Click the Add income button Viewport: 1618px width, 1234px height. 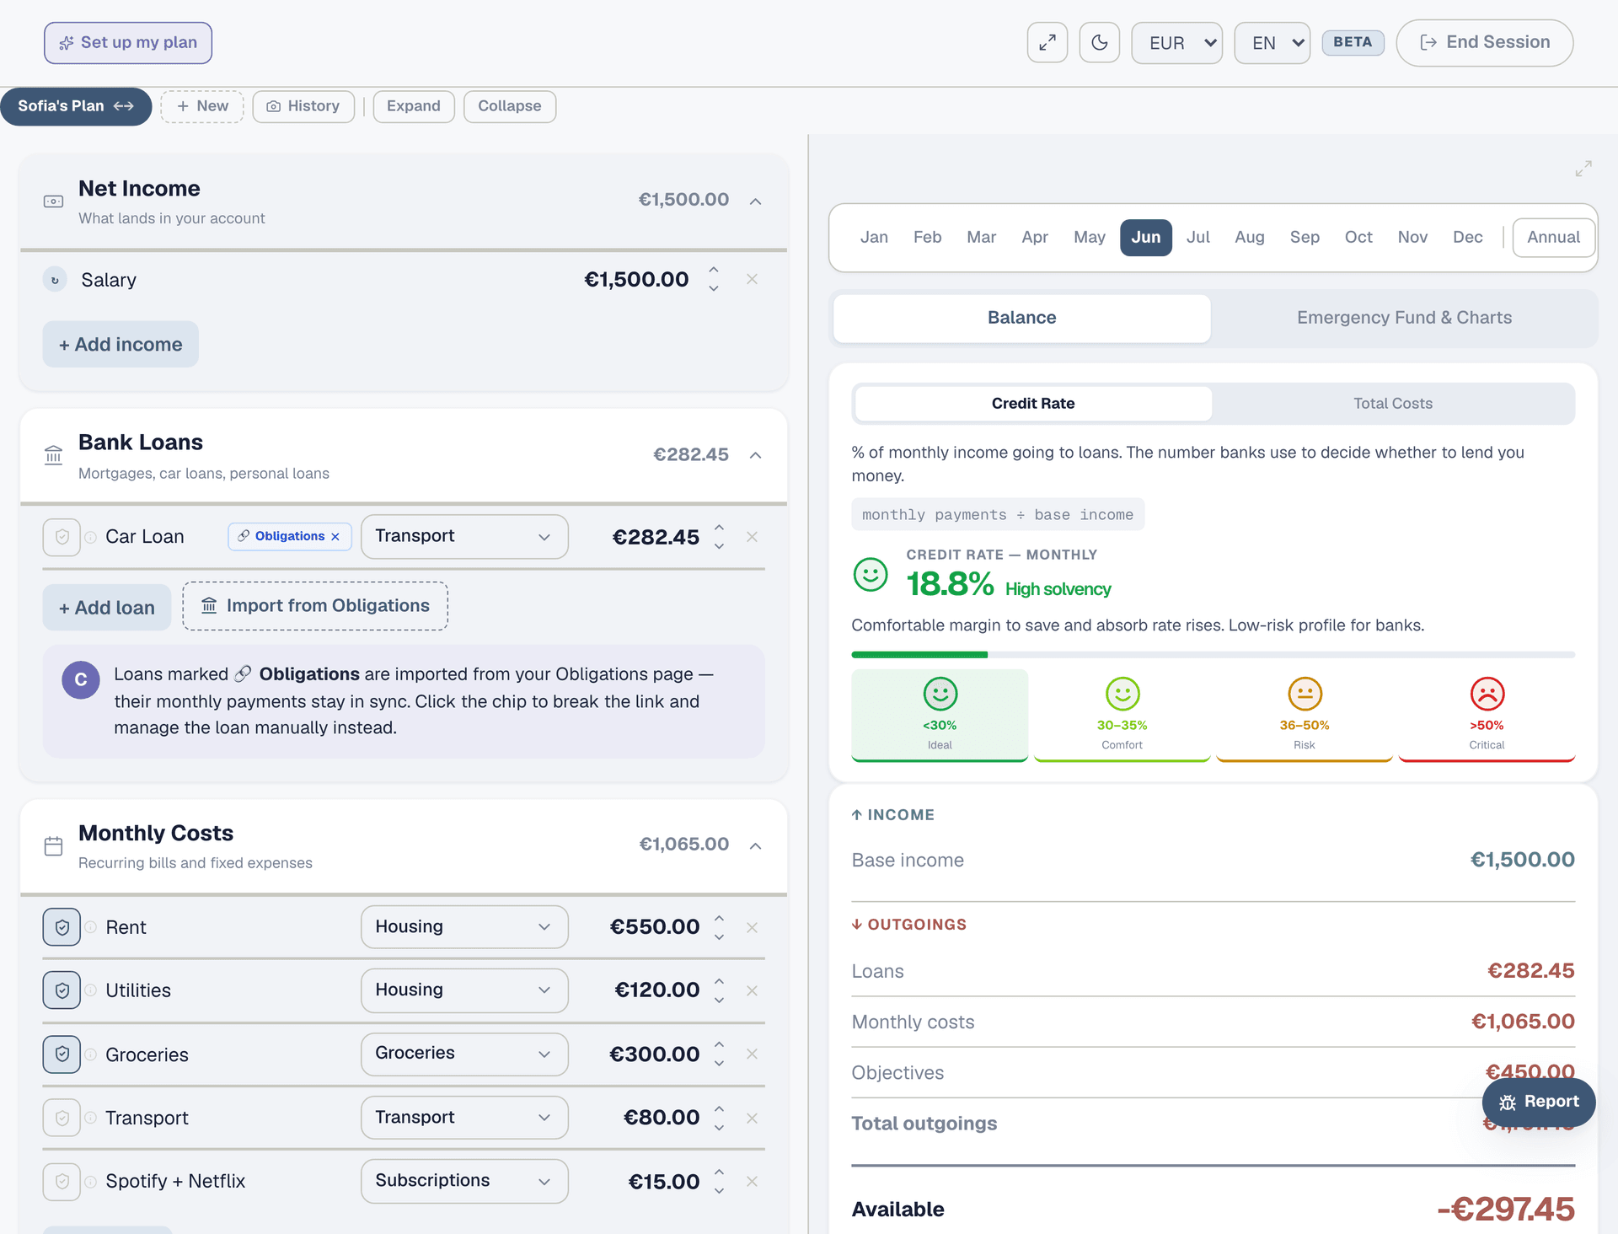(x=121, y=344)
